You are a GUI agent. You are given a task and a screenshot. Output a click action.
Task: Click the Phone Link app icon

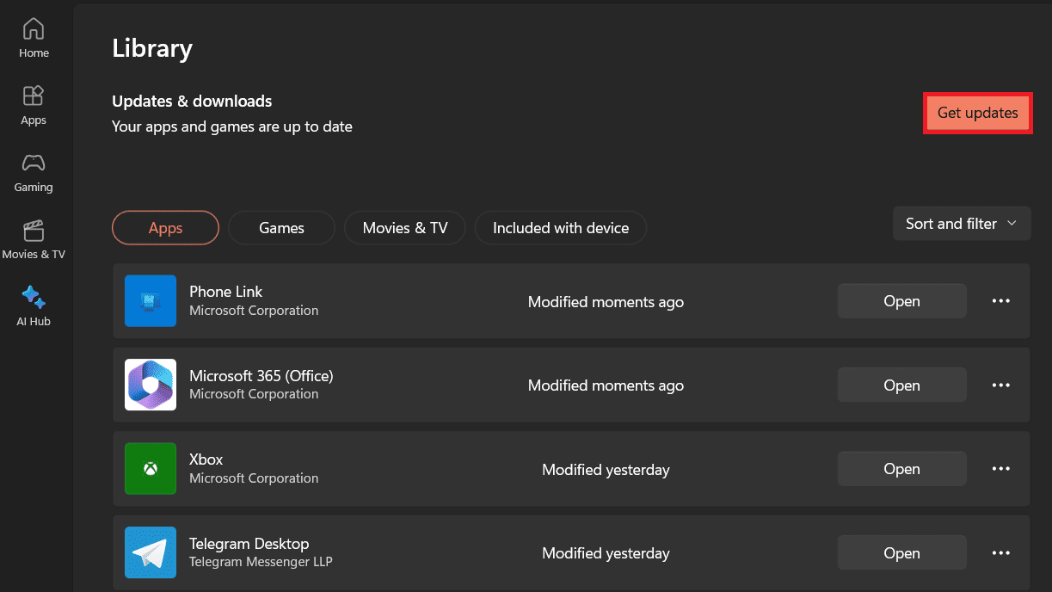click(x=151, y=301)
